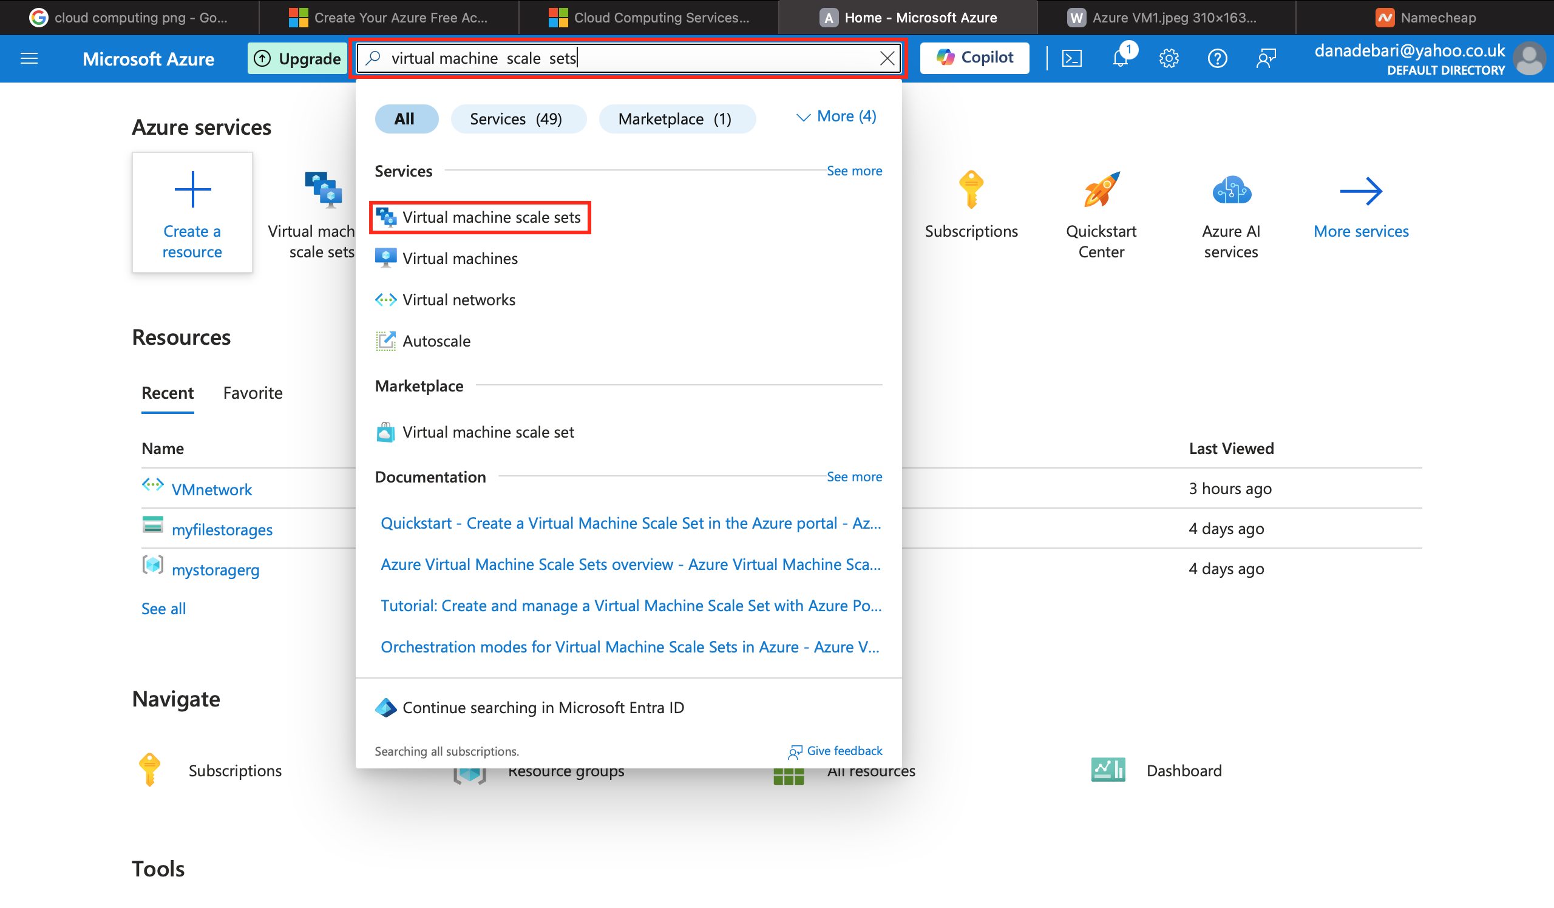Open the Cloud Shell terminal icon

pyautogui.click(x=1072, y=58)
